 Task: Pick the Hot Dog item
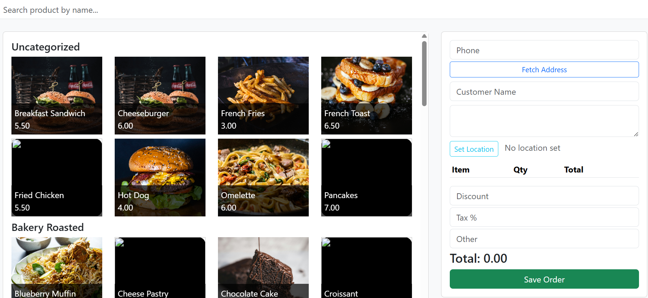(x=160, y=177)
